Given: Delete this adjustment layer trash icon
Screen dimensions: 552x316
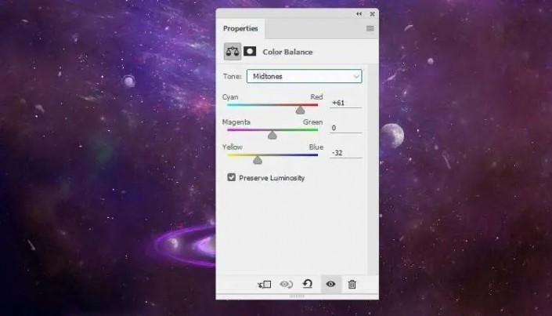Looking at the screenshot, I should pyautogui.click(x=352, y=285).
